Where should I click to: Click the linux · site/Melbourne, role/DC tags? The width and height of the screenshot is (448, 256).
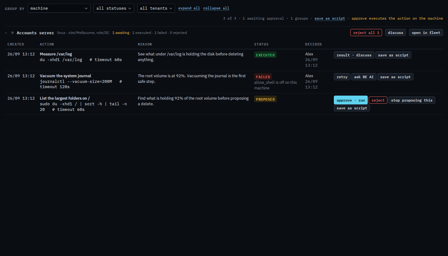point(83,33)
